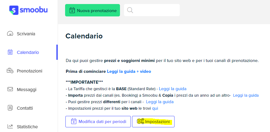Click the Calendario calendar icon in sidebar
Image resolution: width=270 pixels, height=132 pixels.
tap(10, 52)
